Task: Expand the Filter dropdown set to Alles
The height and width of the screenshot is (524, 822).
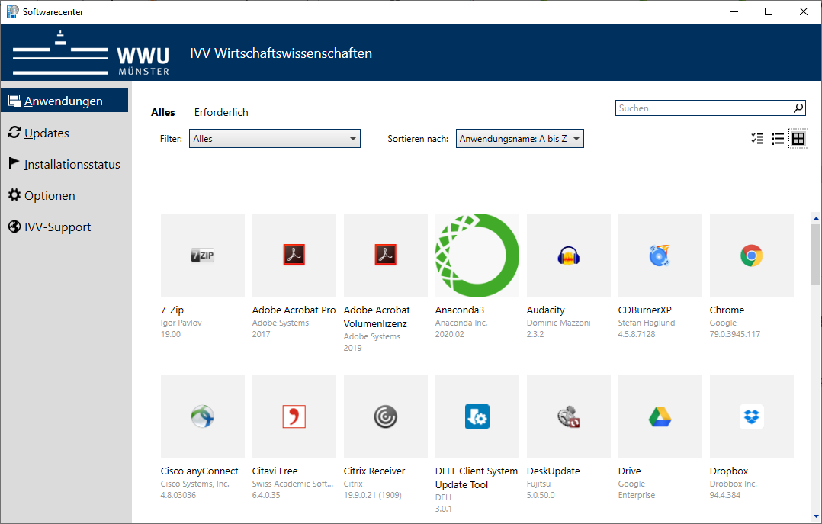Action: (275, 139)
